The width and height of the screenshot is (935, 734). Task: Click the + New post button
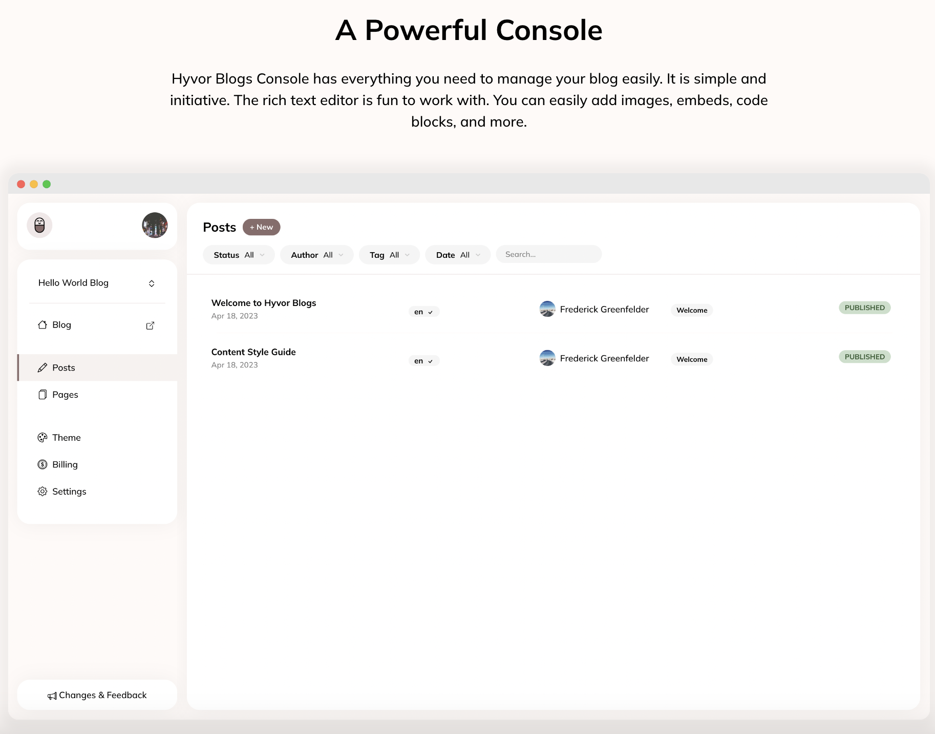click(261, 227)
